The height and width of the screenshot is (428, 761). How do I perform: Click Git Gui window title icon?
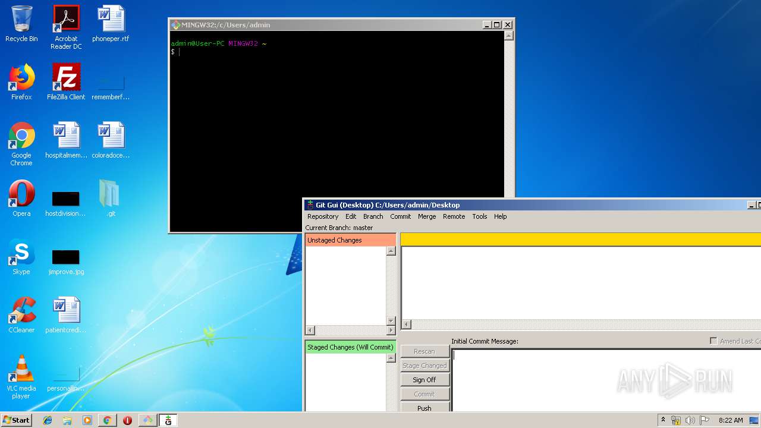coord(310,205)
